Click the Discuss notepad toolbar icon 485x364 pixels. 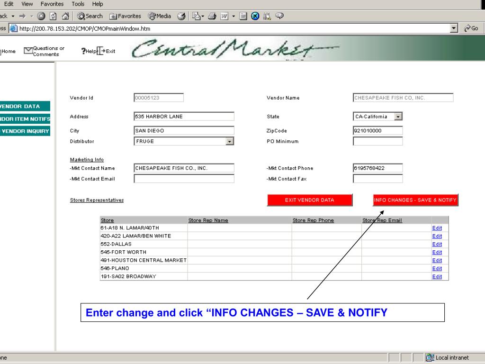243,16
